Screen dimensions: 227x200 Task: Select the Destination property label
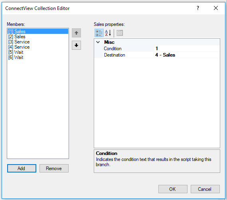click(114, 55)
